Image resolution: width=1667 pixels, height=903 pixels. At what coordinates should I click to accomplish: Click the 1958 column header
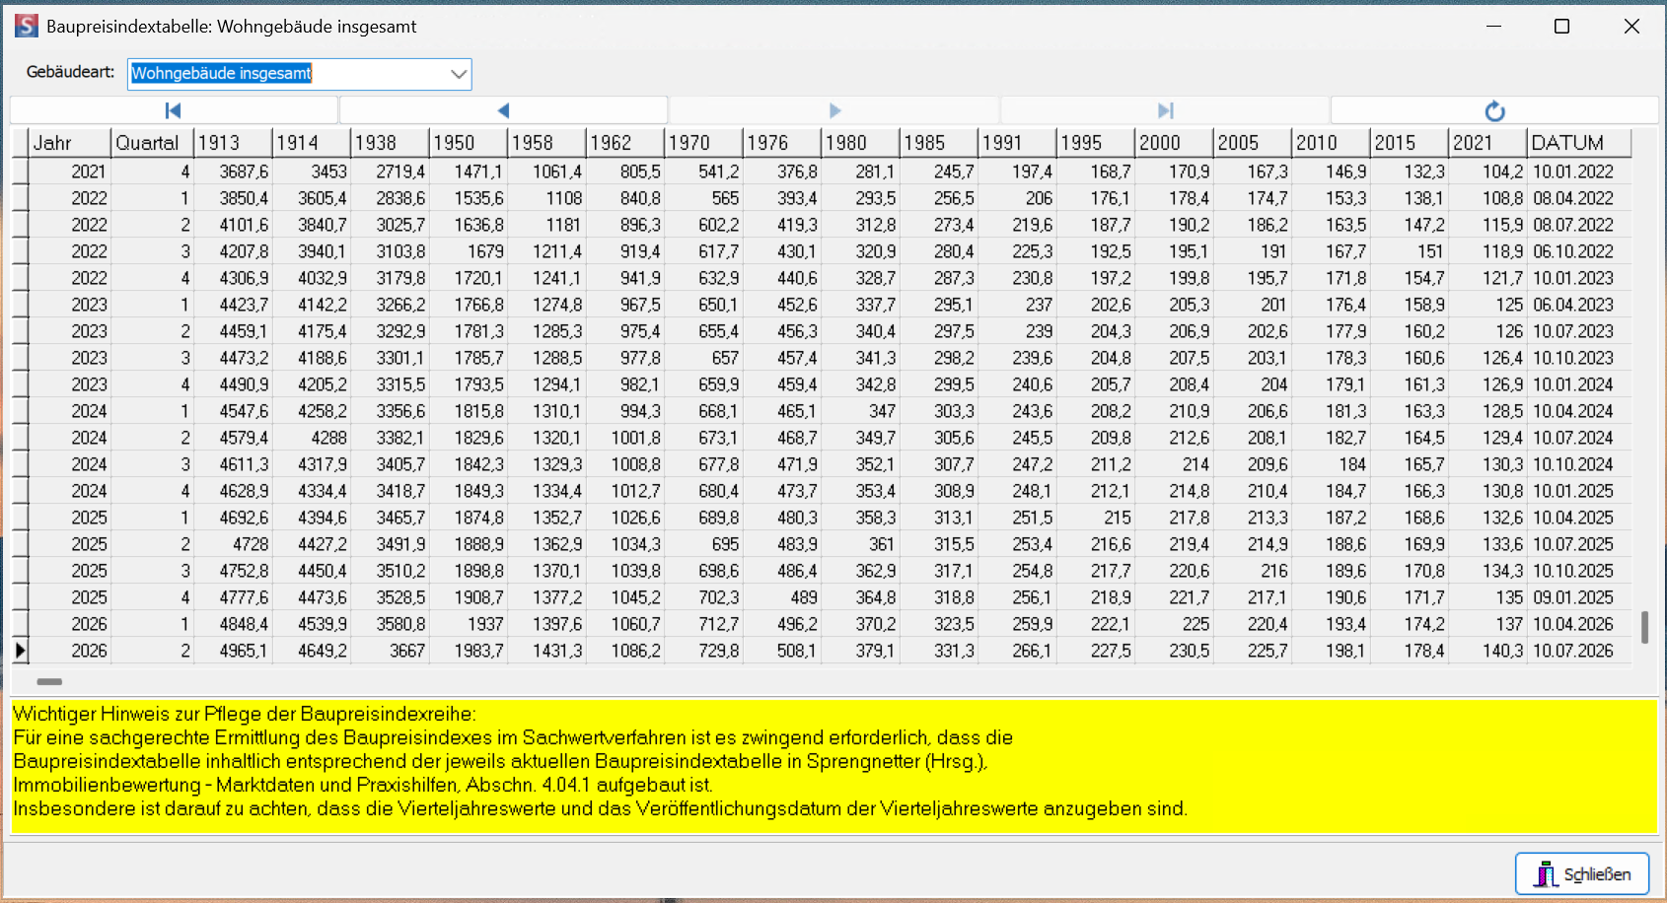[x=546, y=143]
